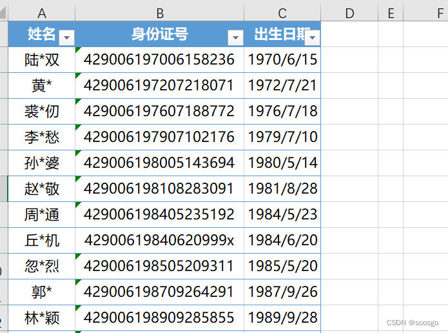Viewport: 448px width, 333px height.
Task: Open the 身份证号 column filter dropdown
Action: coord(235,37)
